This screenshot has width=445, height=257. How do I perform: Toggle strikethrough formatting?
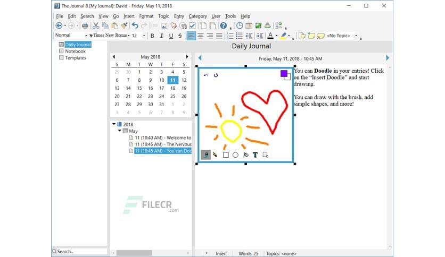point(180,36)
